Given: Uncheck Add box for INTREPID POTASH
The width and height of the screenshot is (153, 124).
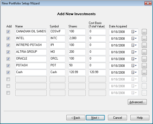Looking at the screenshot, I should click(x=8, y=45).
